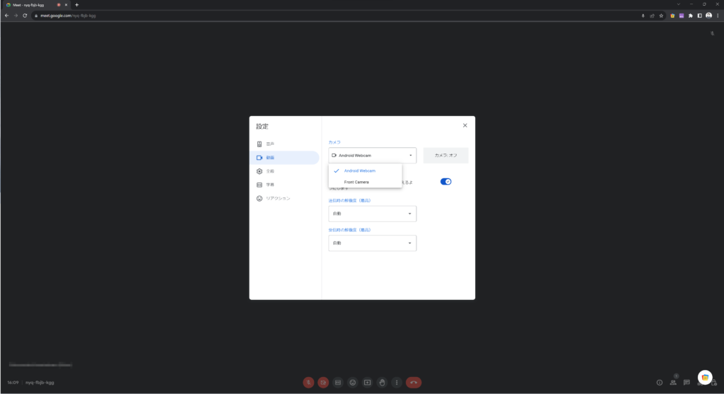Click the カメラ: オフ button

pos(445,156)
